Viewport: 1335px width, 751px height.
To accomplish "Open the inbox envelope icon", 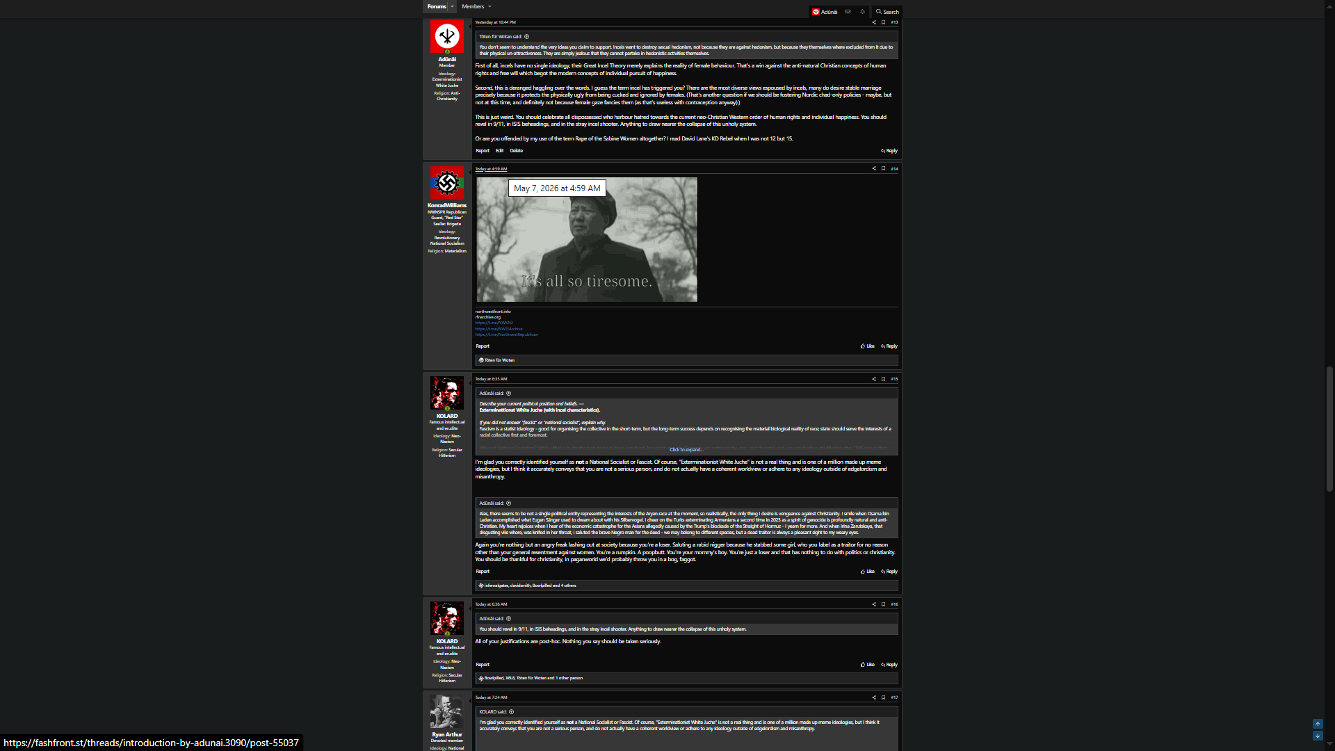I will pos(848,12).
